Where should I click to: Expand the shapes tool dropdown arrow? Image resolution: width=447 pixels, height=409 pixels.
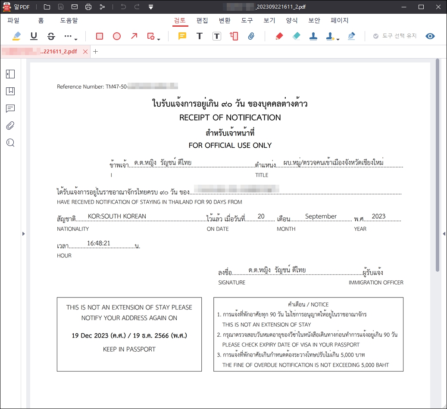pos(159,39)
